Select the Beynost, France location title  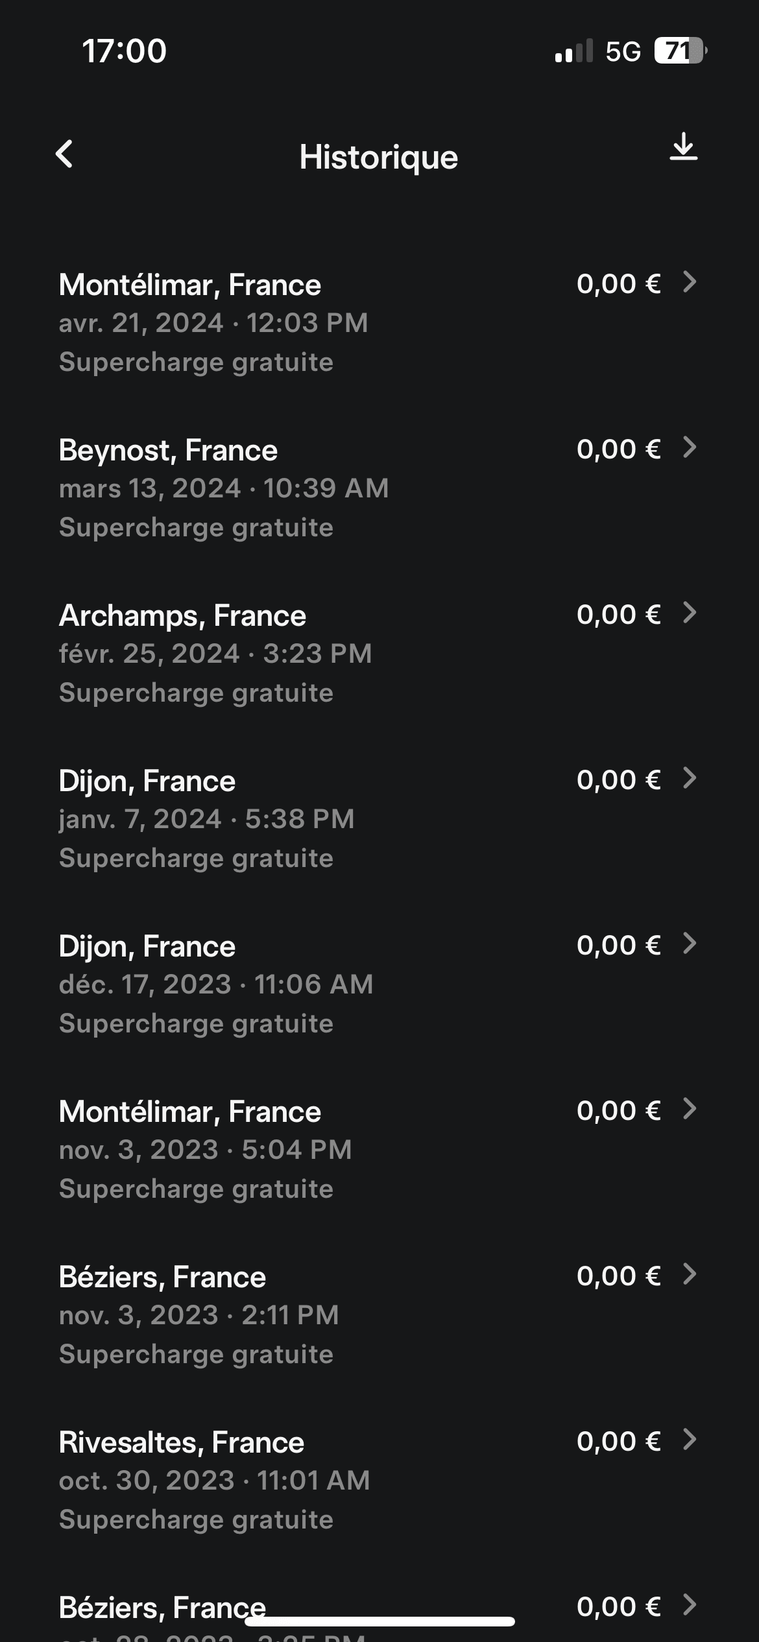[168, 450]
